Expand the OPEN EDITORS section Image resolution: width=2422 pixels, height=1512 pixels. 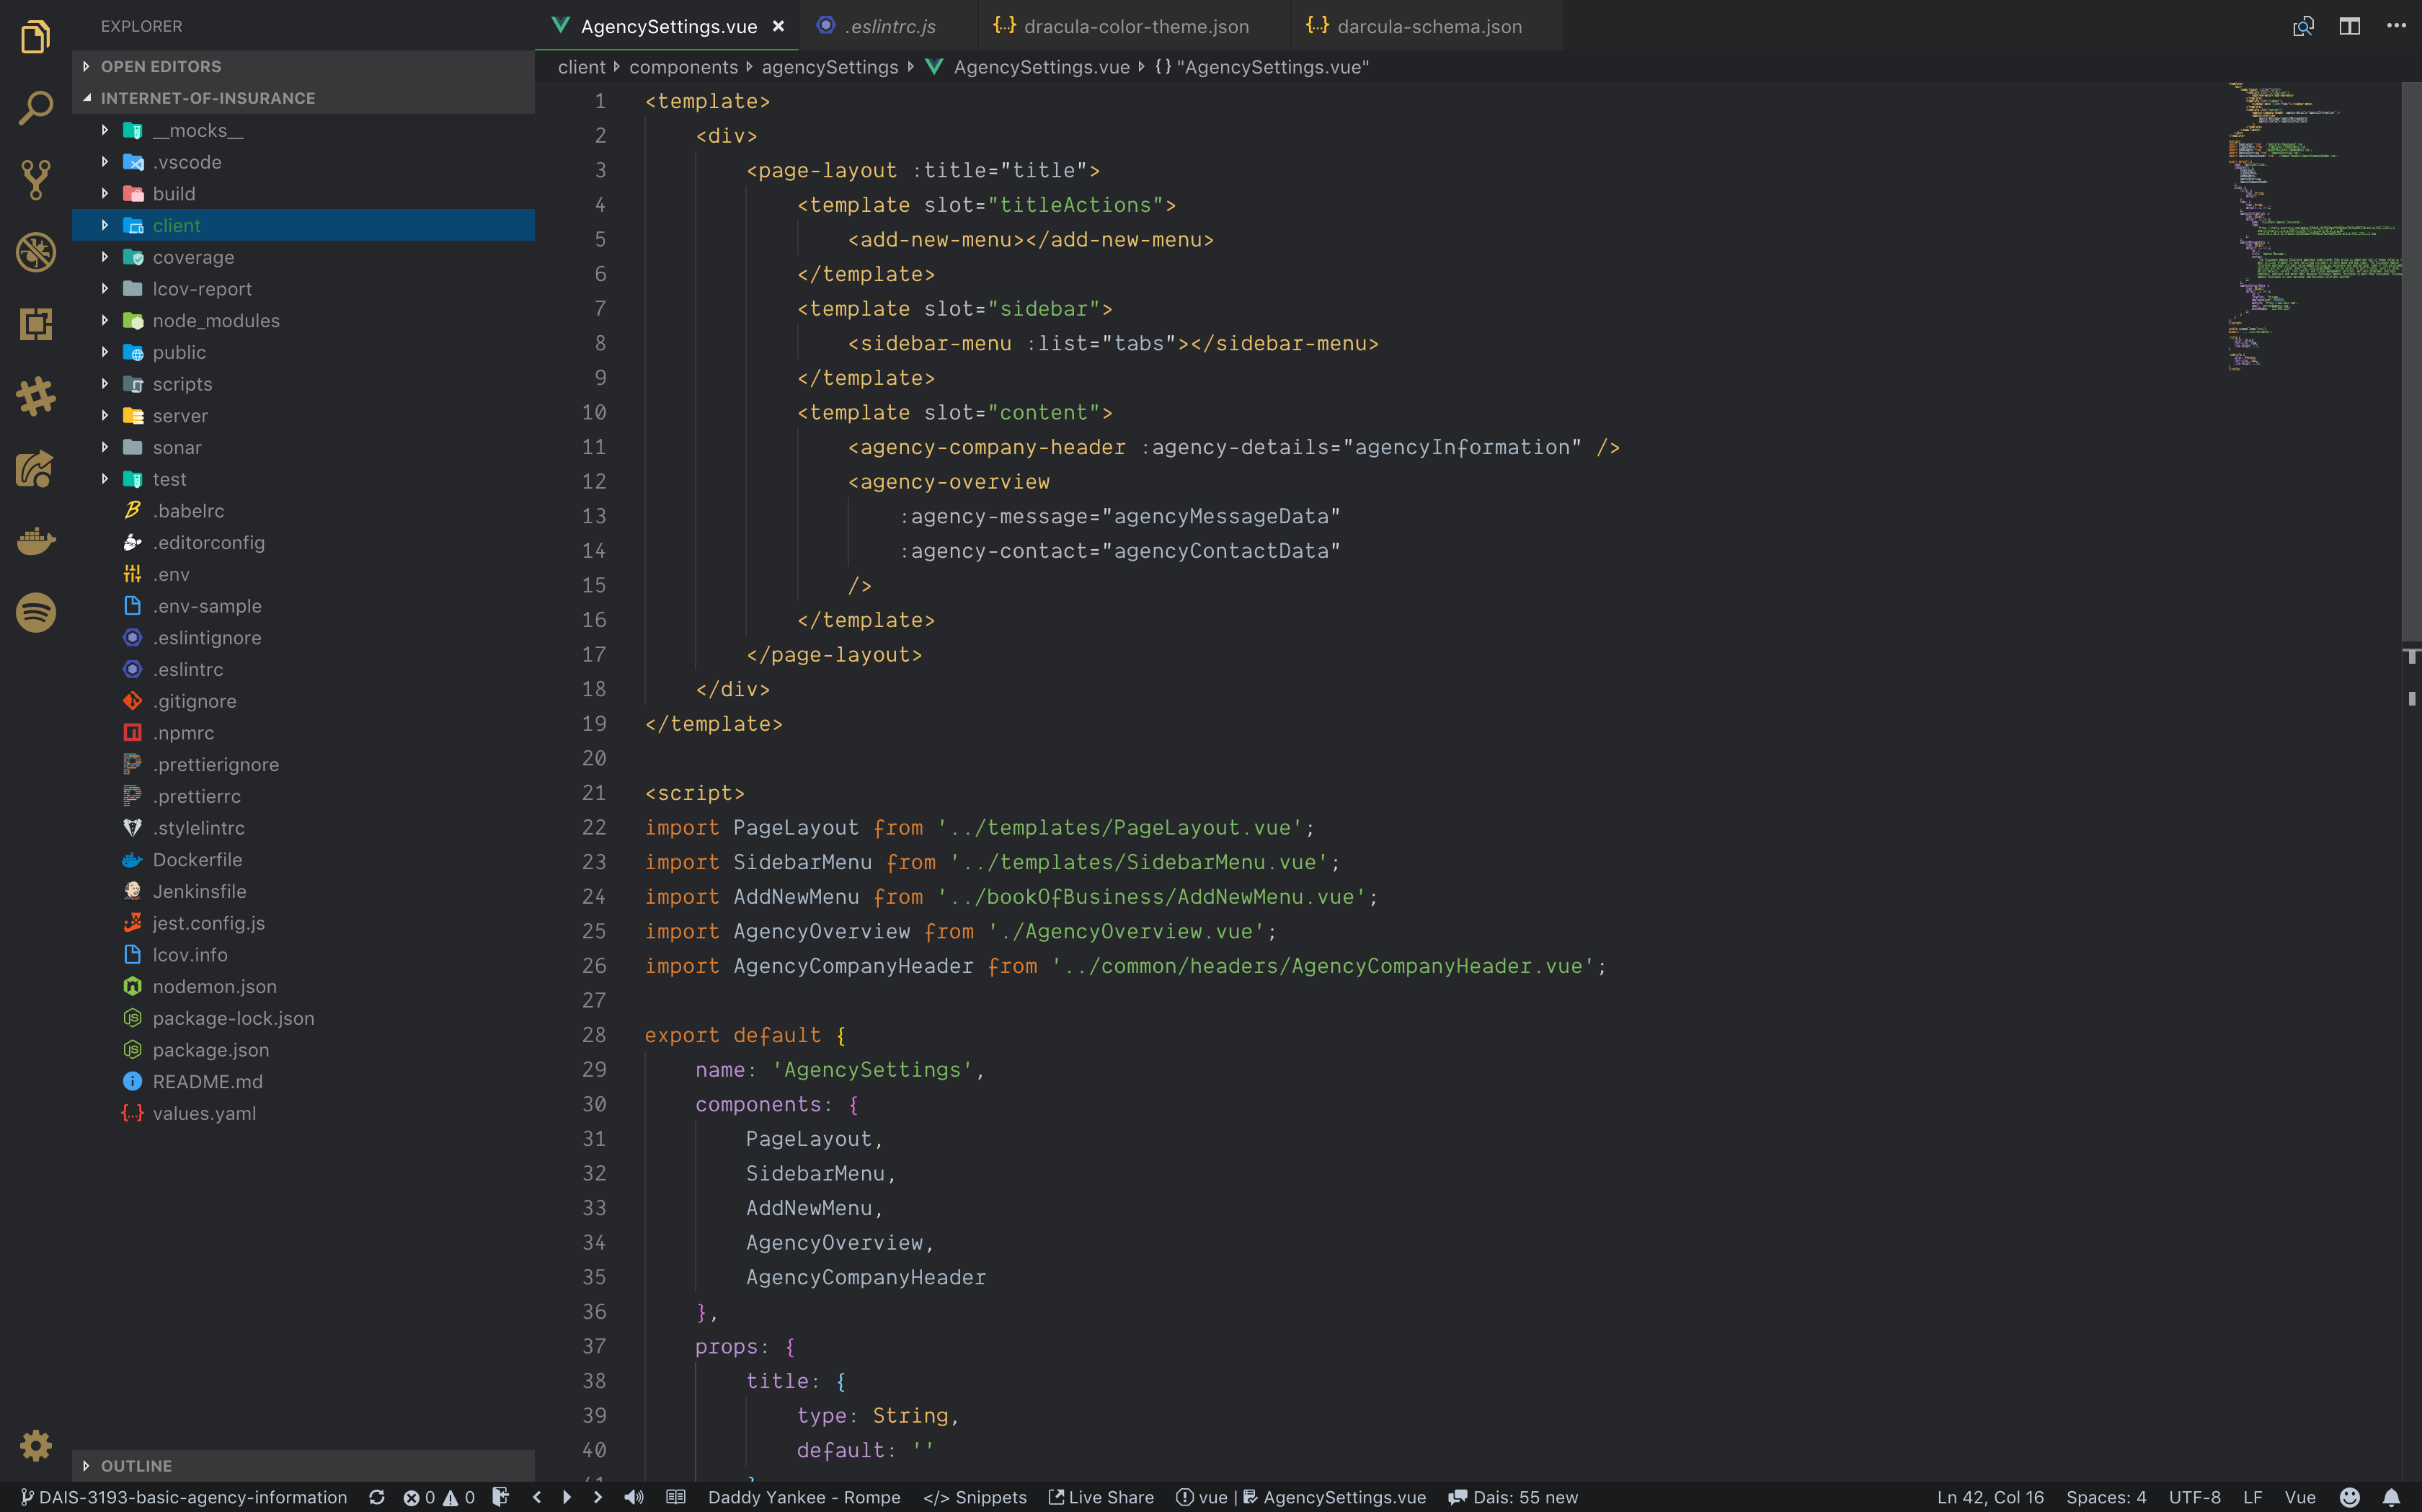pos(161,66)
